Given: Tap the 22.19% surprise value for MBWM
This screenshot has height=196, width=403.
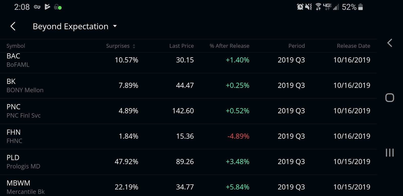Looking at the screenshot, I should pos(126,187).
